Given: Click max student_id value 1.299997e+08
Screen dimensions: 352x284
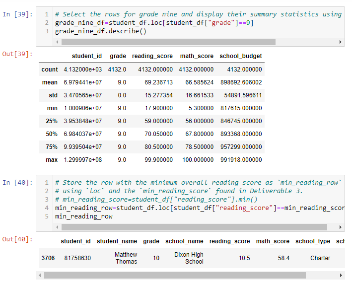Looking at the screenshot, I should pyautogui.click(x=82, y=160).
